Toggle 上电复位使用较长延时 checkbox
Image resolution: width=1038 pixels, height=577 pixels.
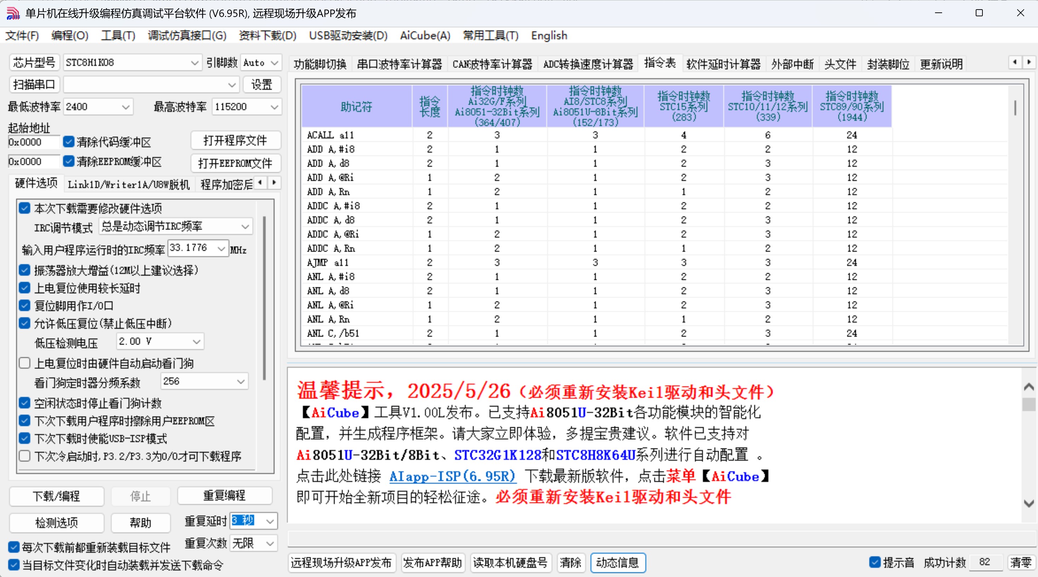24,288
